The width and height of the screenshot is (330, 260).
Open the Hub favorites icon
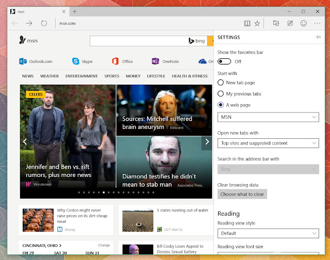[276, 23]
